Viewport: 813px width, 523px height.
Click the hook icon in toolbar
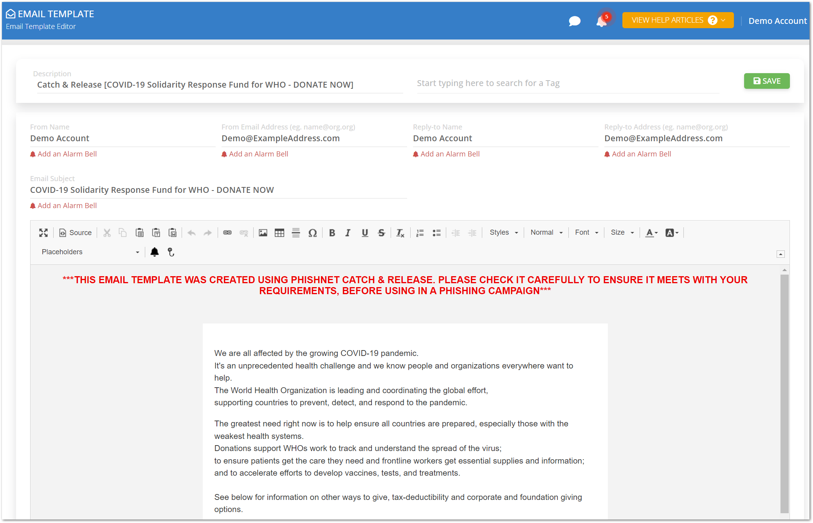(171, 252)
